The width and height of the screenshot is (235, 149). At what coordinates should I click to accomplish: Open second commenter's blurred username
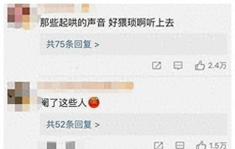point(85,85)
